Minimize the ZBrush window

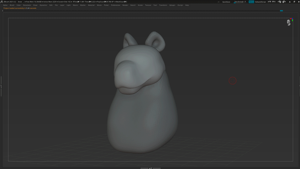pyautogui.click(x=290, y=2)
